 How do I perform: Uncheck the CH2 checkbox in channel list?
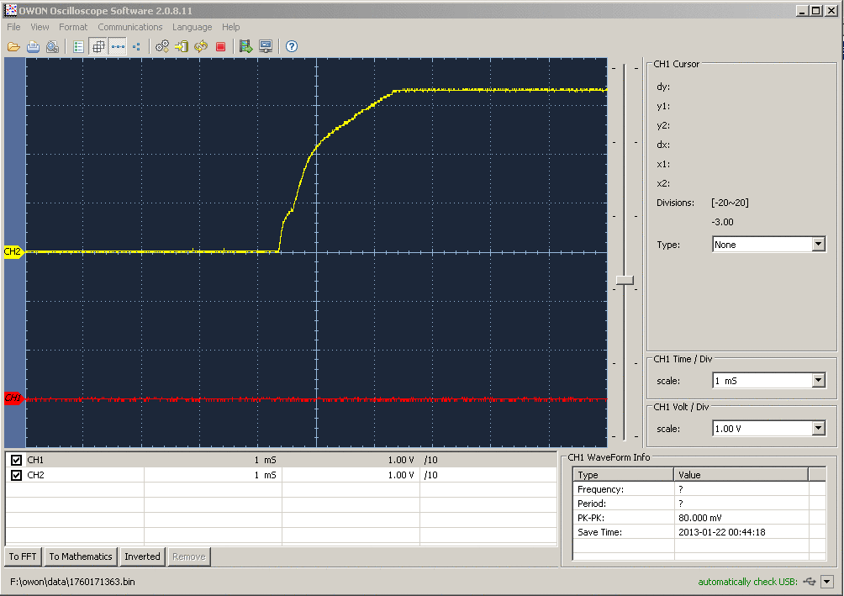tap(15, 475)
